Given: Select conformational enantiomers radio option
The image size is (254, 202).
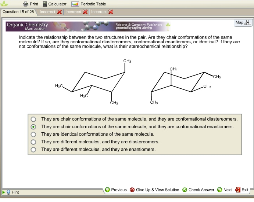Looking at the screenshot, I should [33, 127].
